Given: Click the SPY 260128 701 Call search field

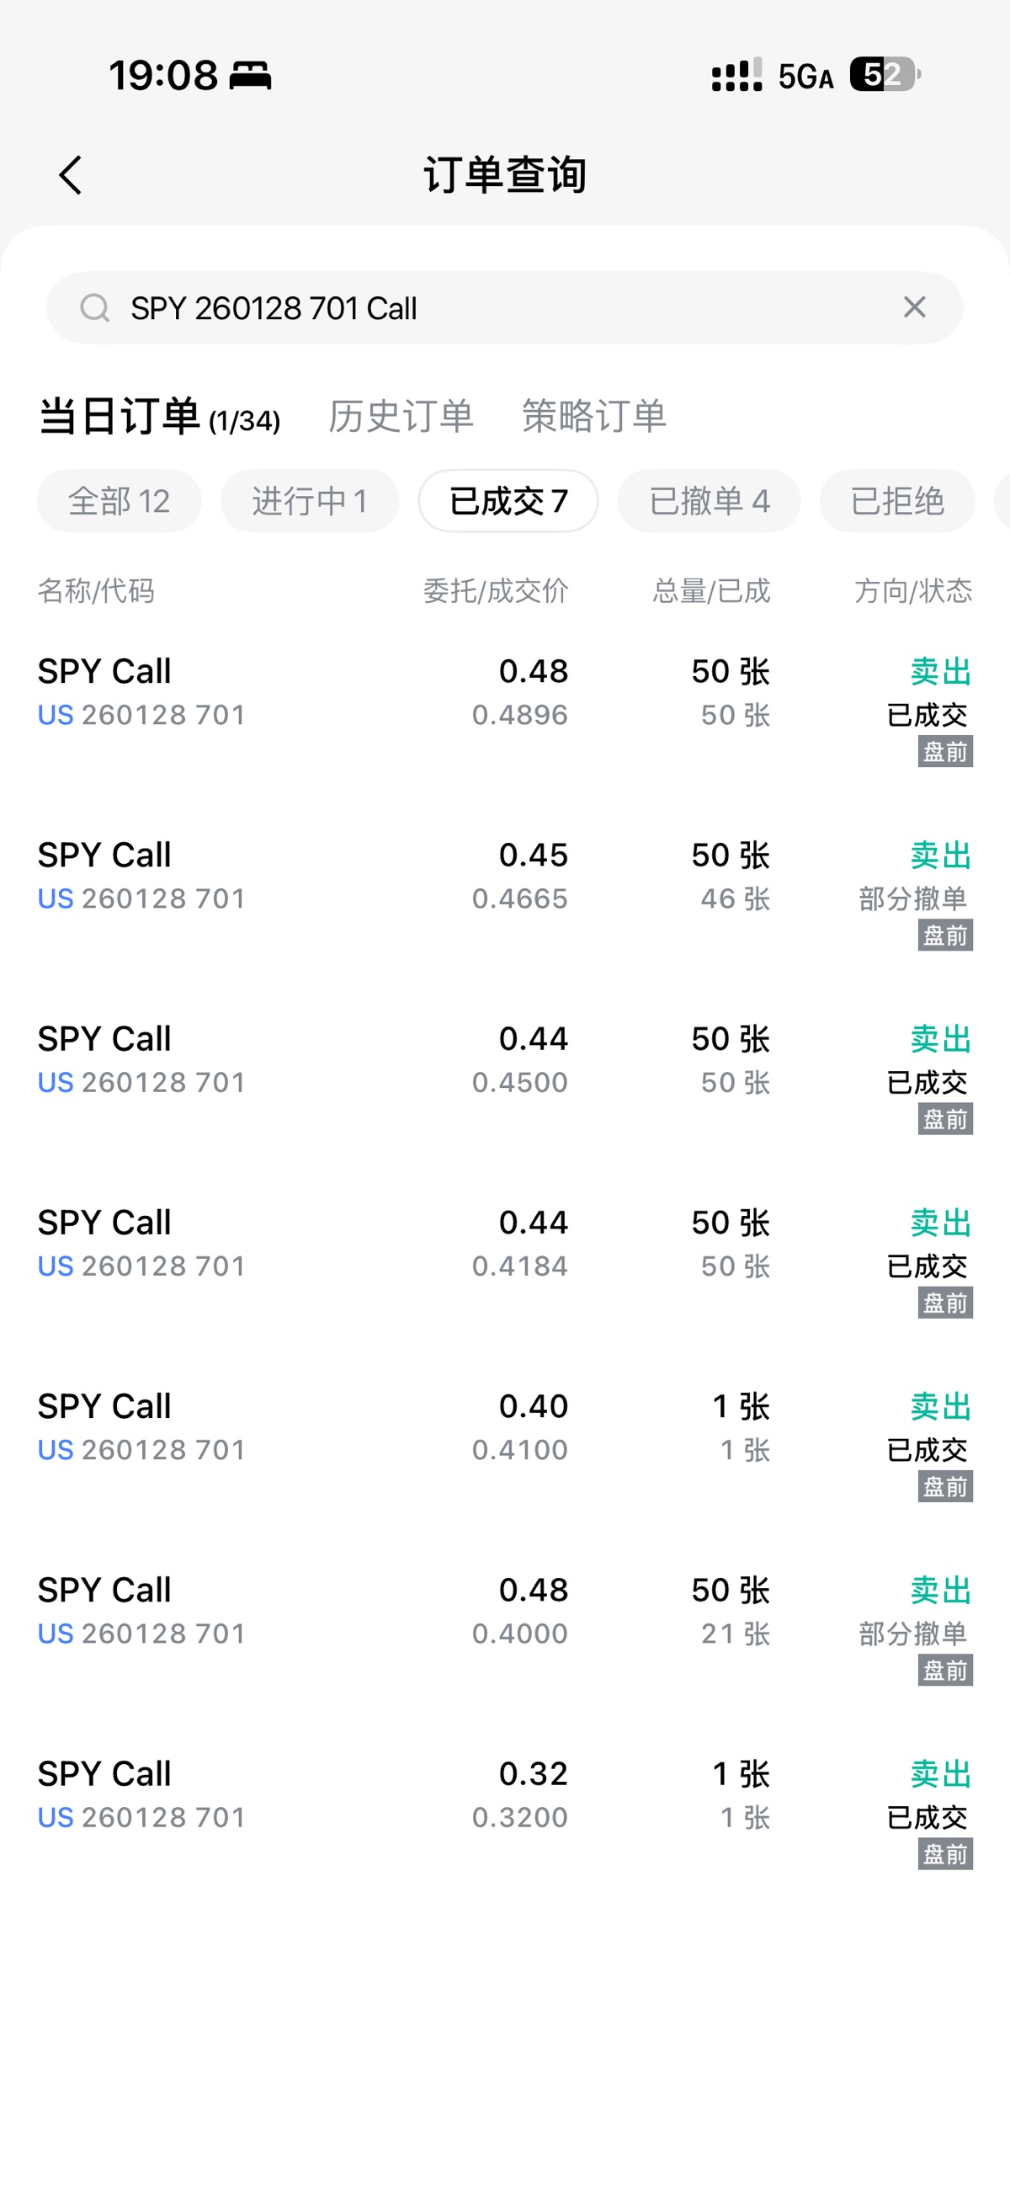Looking at the screenshot, I should tap(494, 307).
